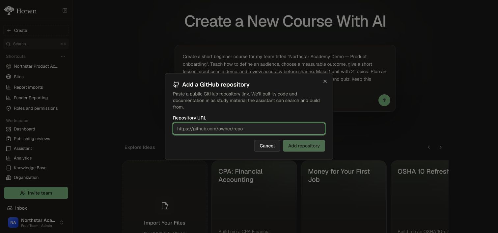Click the Analytics bar chart icon
This screenshot has width=498, height=233.
click(x=9, y=158)
